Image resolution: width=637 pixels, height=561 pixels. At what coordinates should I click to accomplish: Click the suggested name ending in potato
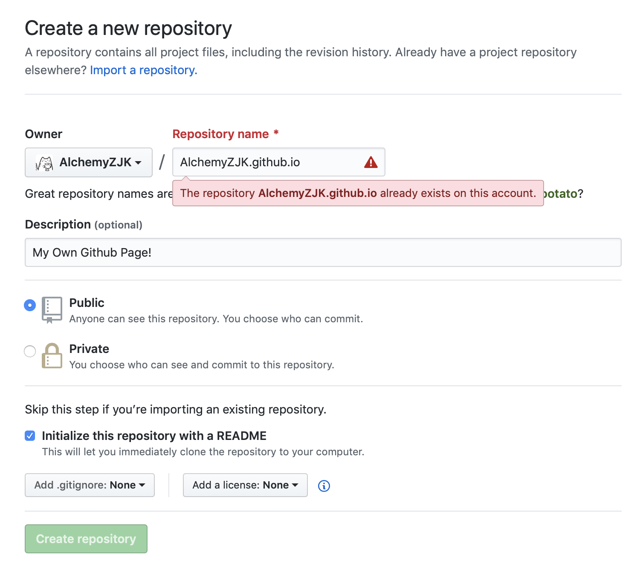561,194
